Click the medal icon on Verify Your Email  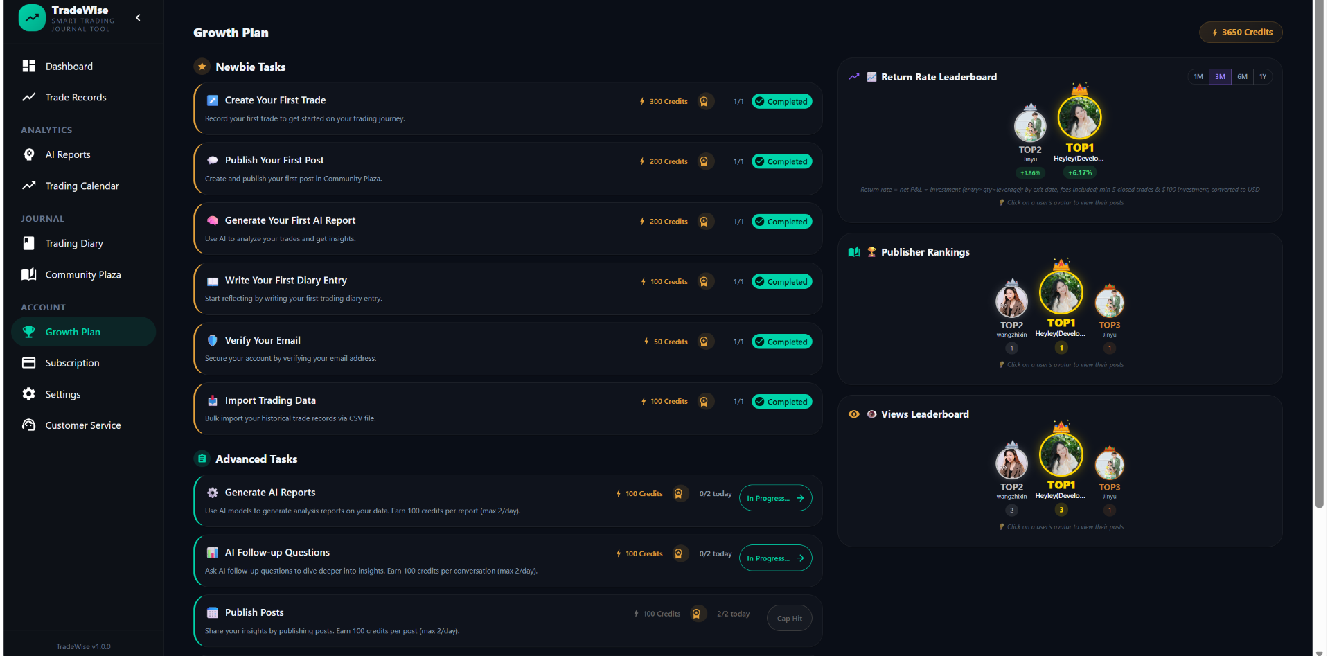click(x=704, y=342)
